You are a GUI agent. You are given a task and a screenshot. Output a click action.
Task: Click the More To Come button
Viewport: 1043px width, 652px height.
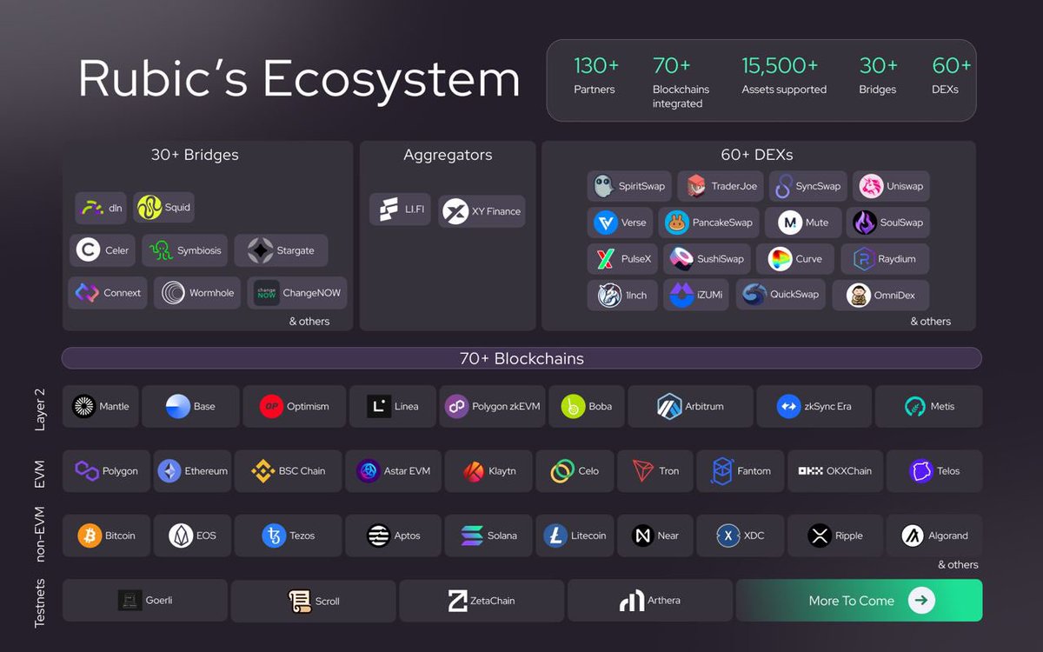point(859,600)
